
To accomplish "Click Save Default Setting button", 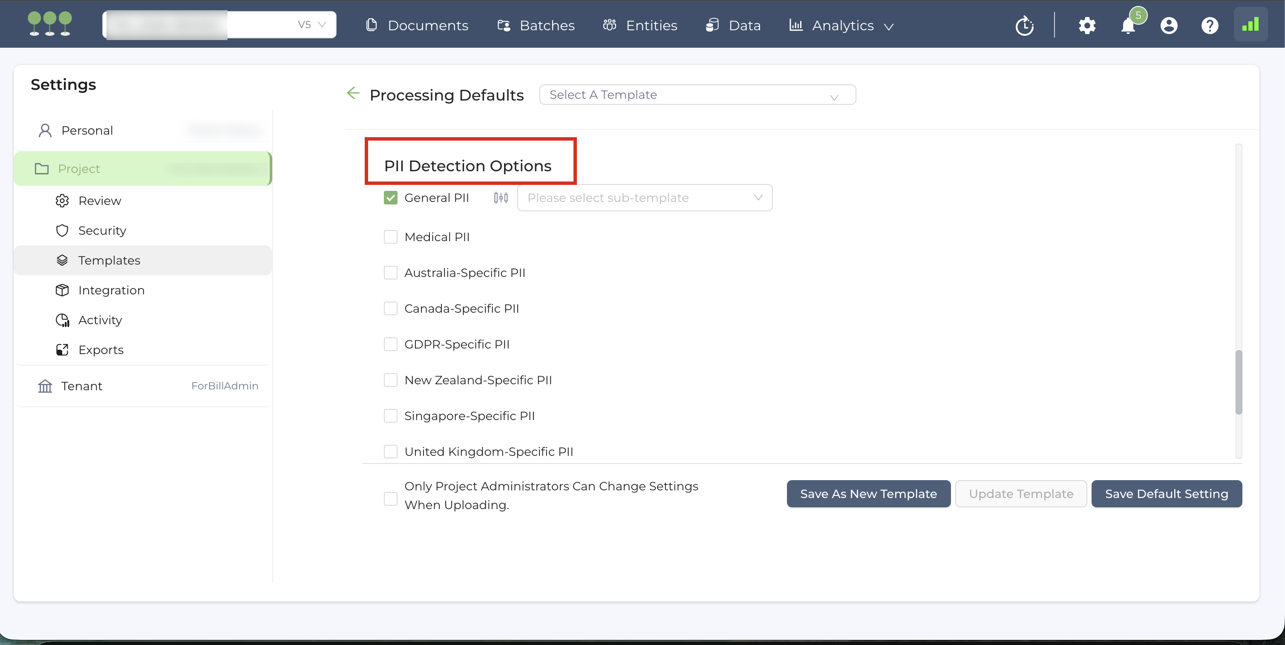I will click(1166, 494).
